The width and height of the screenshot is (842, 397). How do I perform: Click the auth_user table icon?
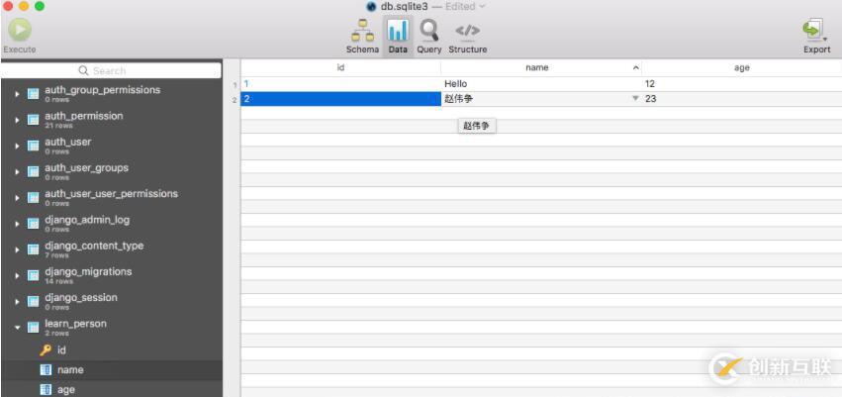point(33,146)
